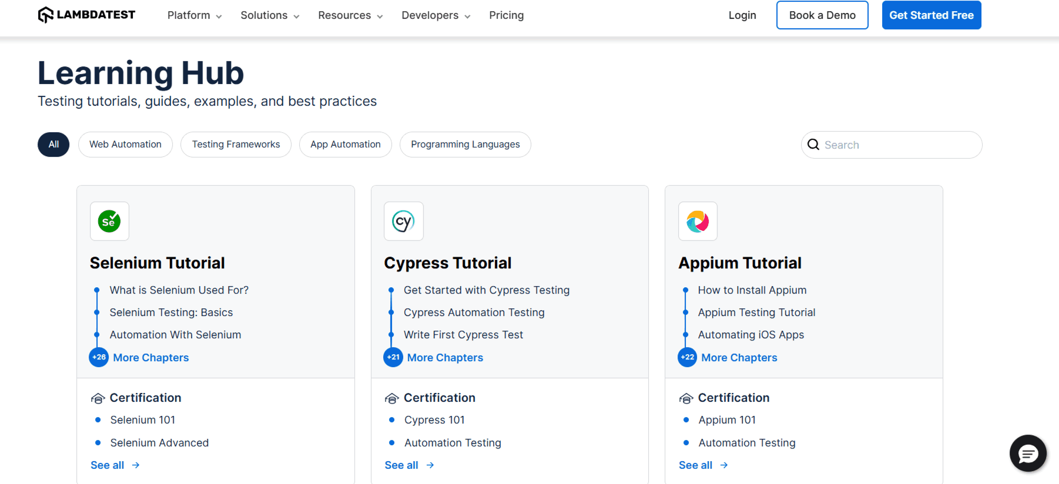Viewport: 1059px width, 484px height.
Task: Click the Appium Certification graduation cap icon
Action: pos(686,398)
